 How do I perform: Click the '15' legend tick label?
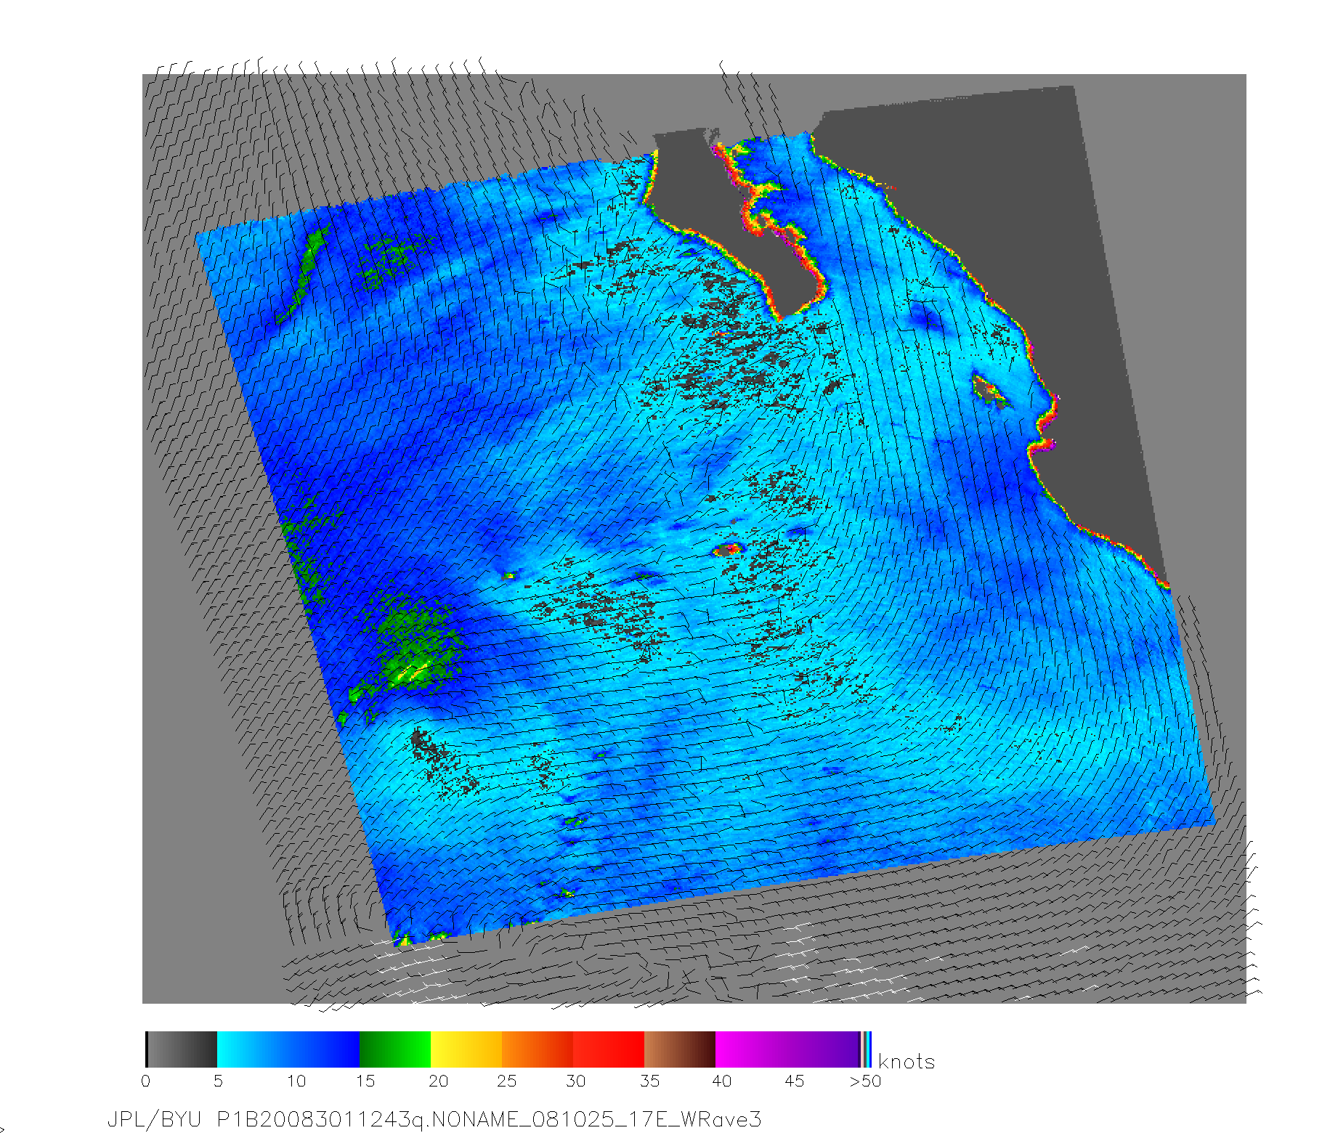[365, 1081]
